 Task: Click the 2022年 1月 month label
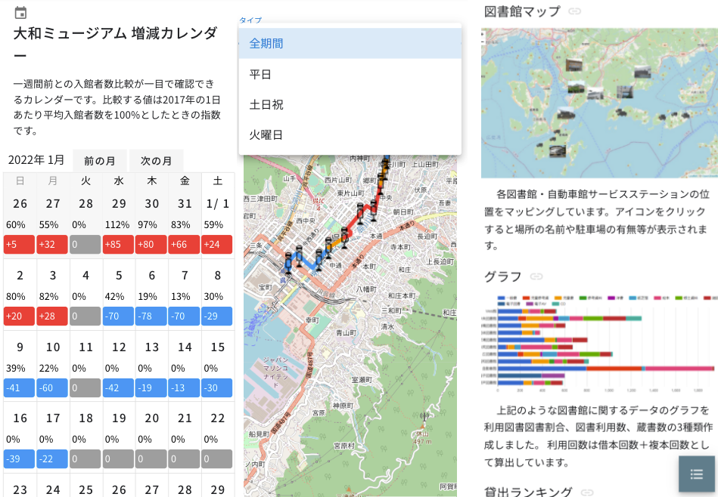(x=36, y=160)
